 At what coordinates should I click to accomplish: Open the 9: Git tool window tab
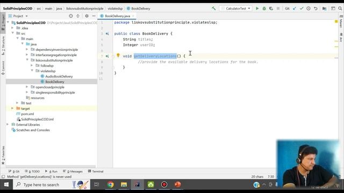click(x=14, y=172)
